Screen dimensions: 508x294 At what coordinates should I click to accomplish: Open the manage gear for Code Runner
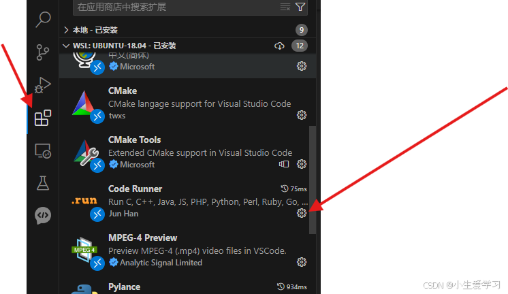coord(302,213)
